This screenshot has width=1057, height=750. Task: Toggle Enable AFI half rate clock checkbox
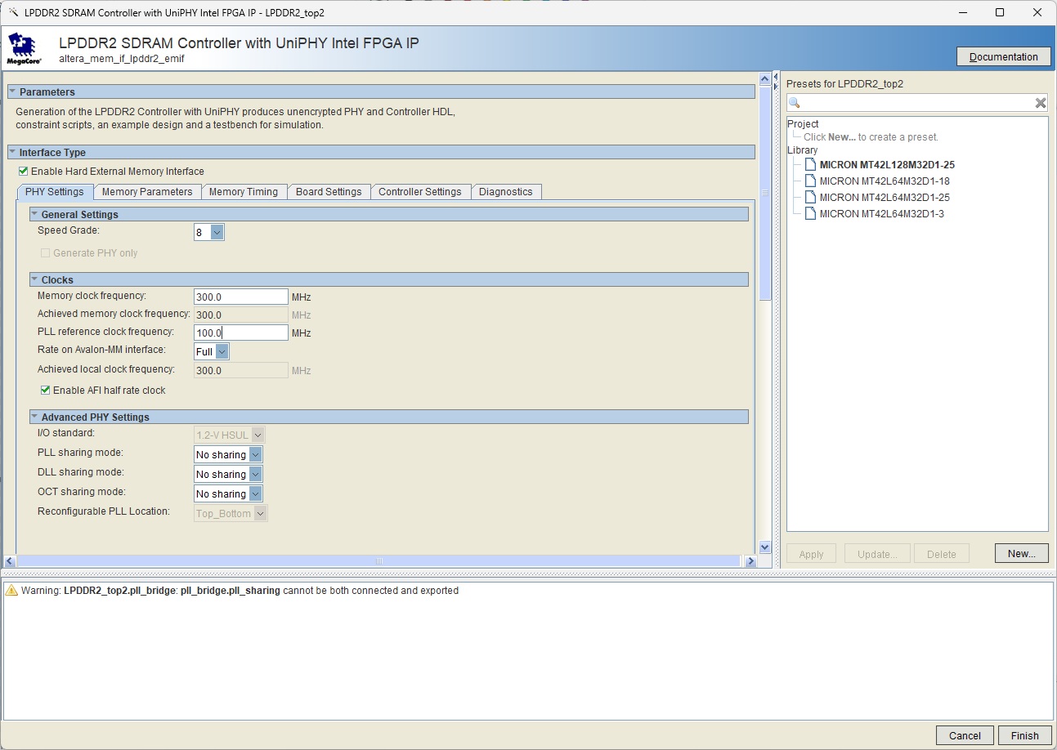pos(46,391)
